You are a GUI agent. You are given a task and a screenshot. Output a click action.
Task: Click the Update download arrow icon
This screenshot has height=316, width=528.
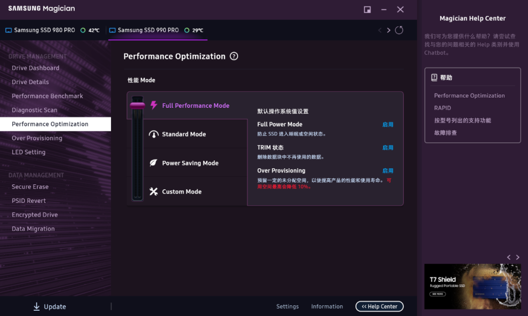[37, 306]
